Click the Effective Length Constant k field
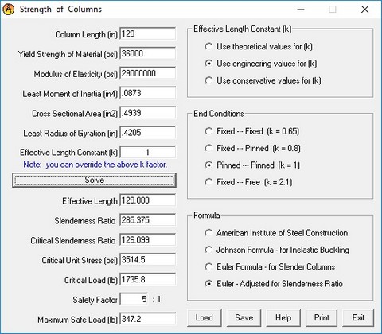 (147, 153)
